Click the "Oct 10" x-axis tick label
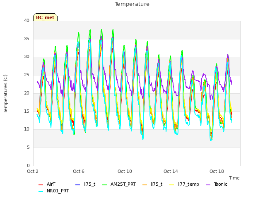Image resolution: width=265 pixels, height=199 pixels. 125,171
